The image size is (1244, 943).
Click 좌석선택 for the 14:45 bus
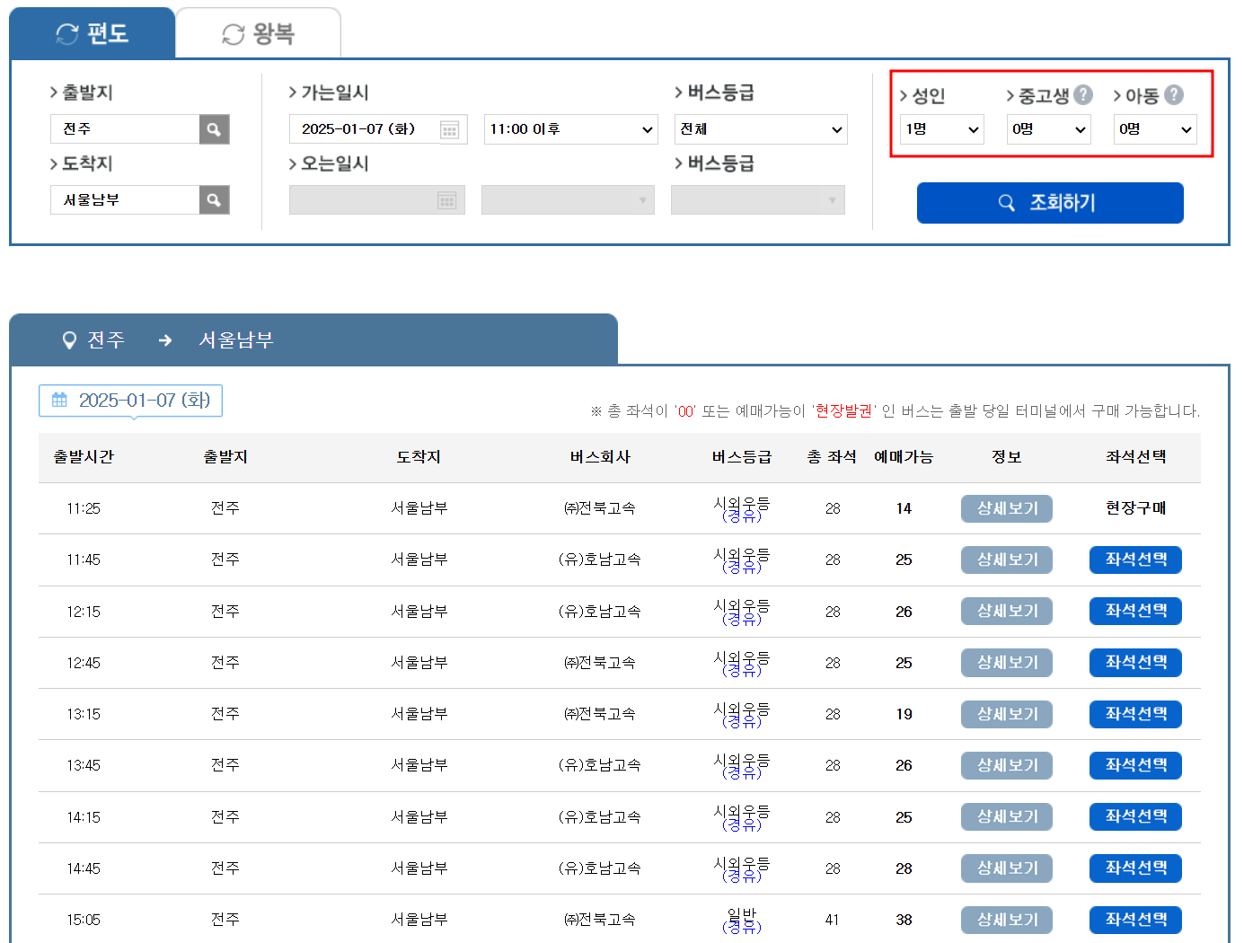[1135, 868]
